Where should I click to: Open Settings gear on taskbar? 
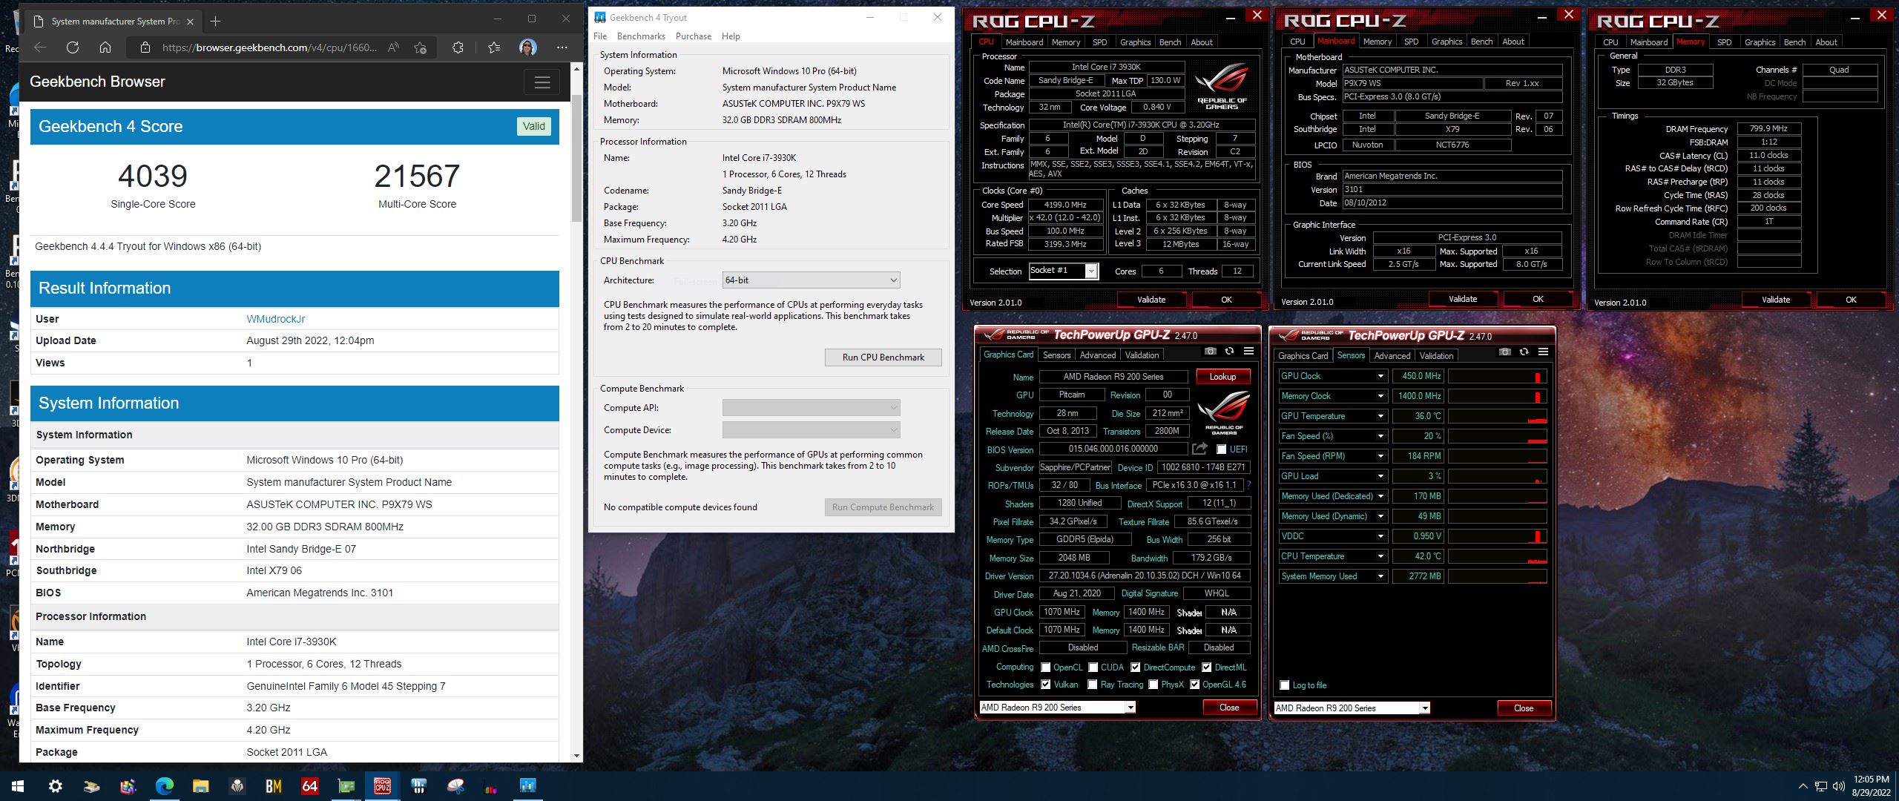(55, 786)
